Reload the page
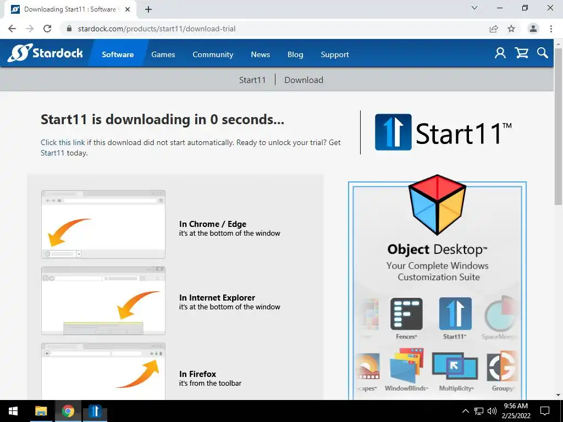Viewport: 563px width, 422px height. click(x=47, y=29)
